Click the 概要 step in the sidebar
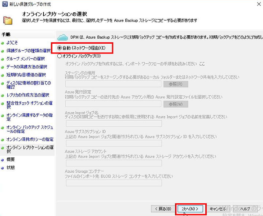263x216 pixels. (x=10, y=160)
